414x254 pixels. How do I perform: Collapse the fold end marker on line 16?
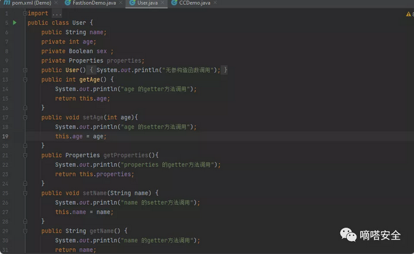point(25,108)
